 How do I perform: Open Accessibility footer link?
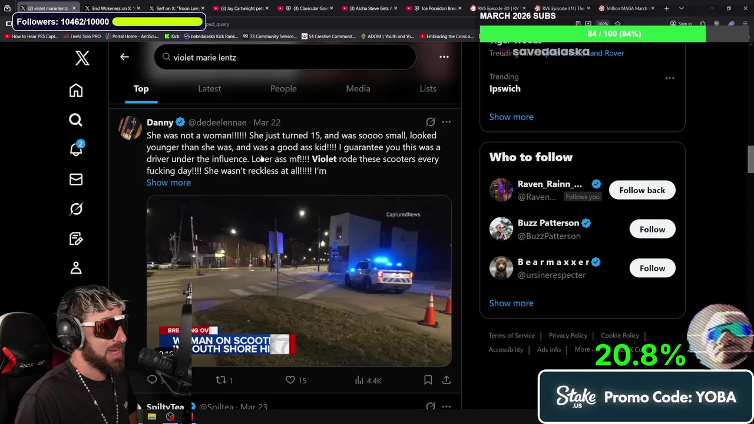506,350
